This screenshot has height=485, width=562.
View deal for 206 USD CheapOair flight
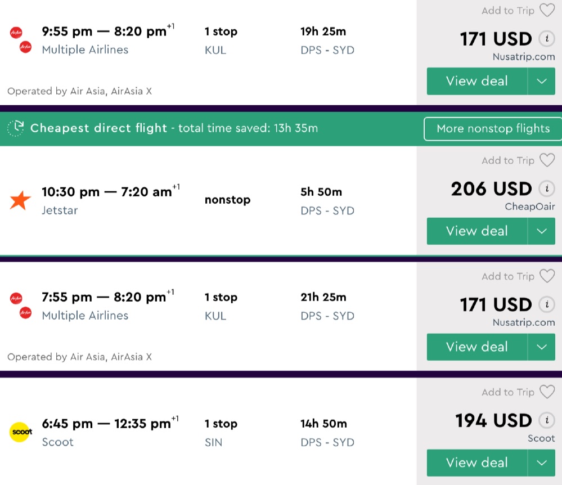pos(476,231)
